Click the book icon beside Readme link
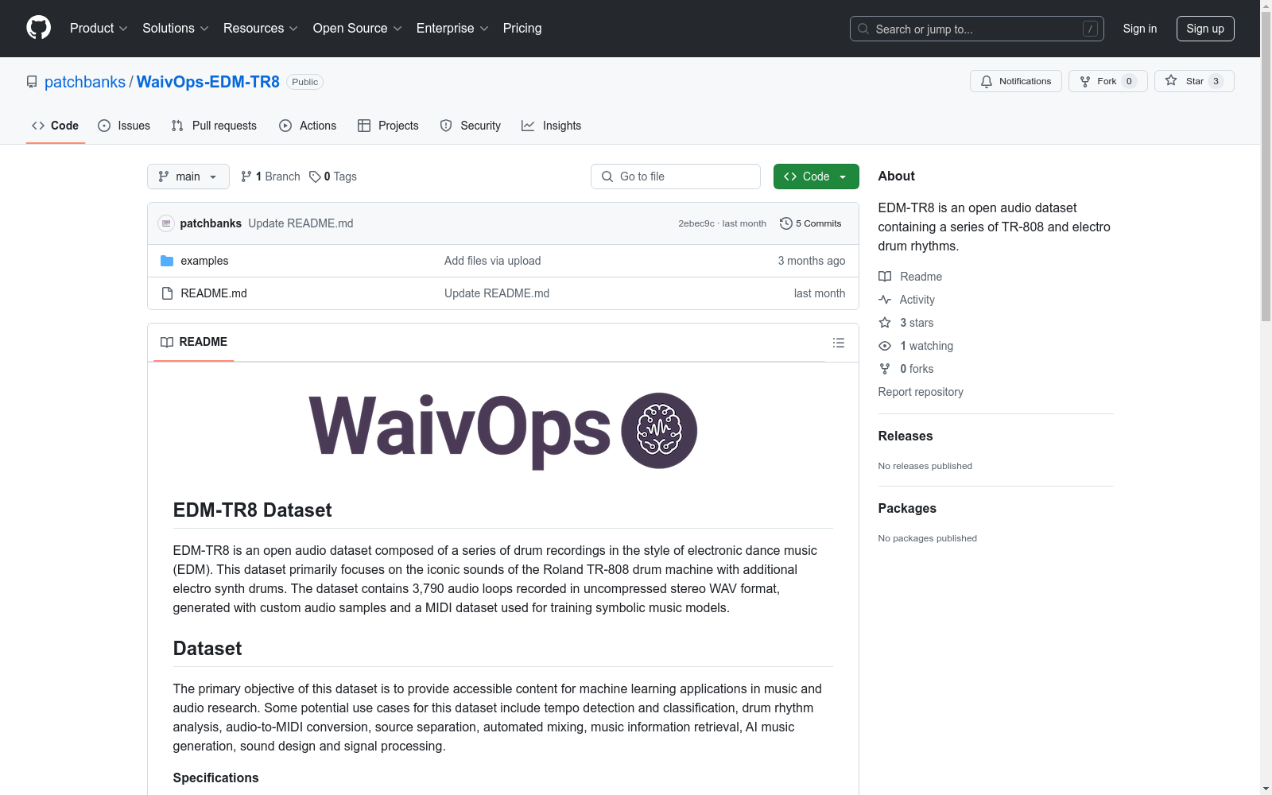1272x795 pixels. tap(885, 277)
